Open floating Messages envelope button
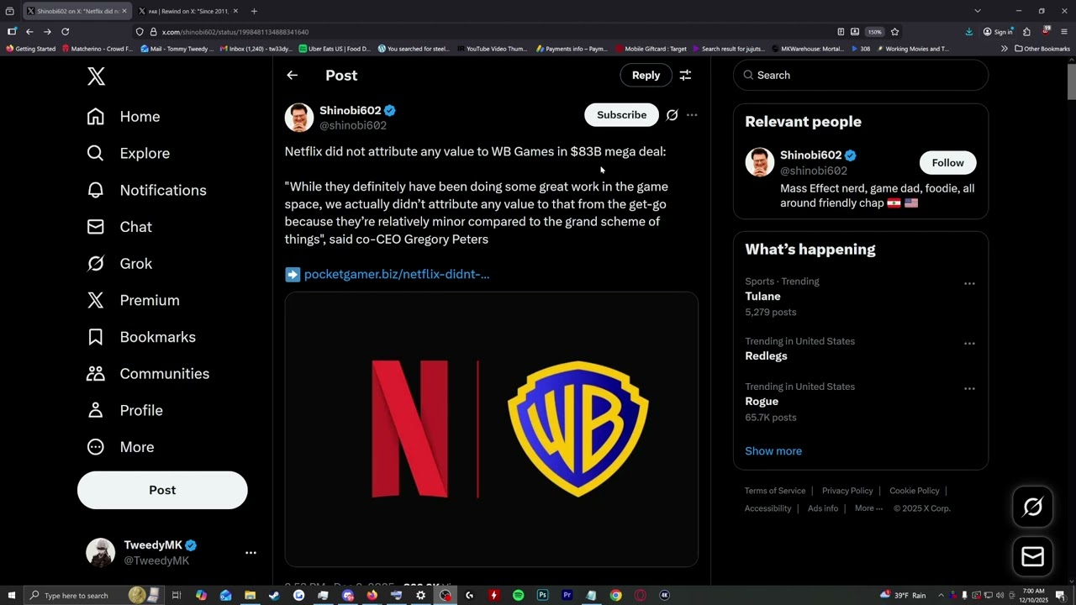The width and height of the screenshot is (1076, 605). click(1033, 556)
